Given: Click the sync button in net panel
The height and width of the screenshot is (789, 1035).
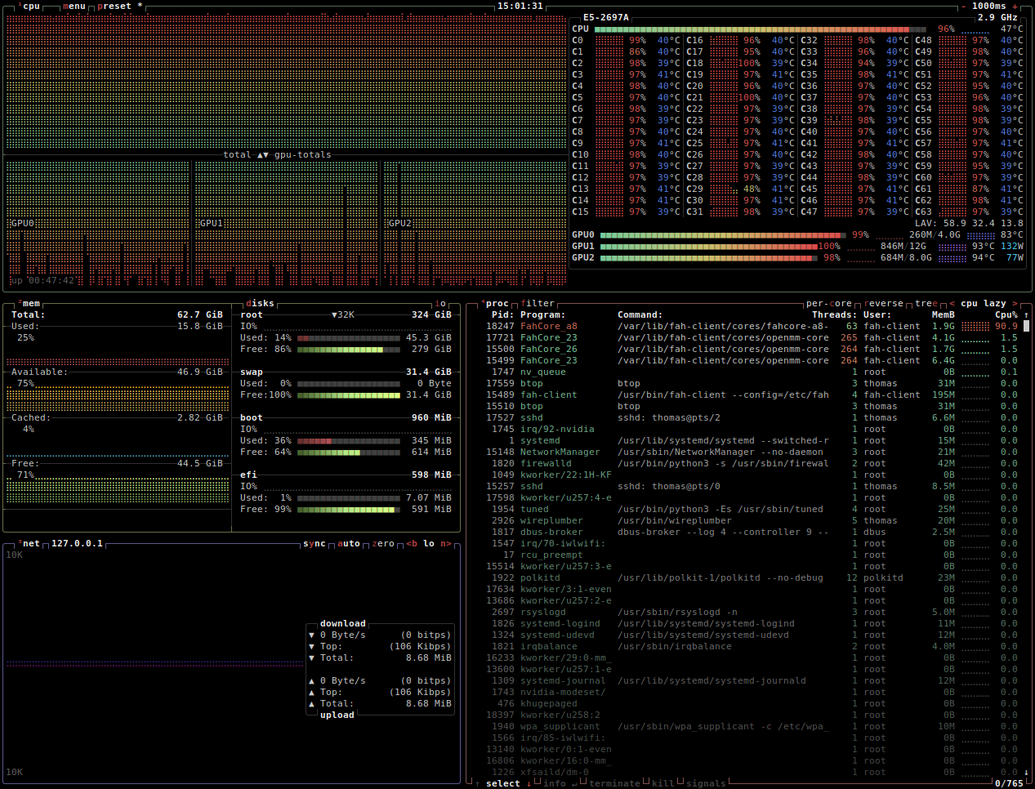Looking at the screenshot, I should (315, 544).
